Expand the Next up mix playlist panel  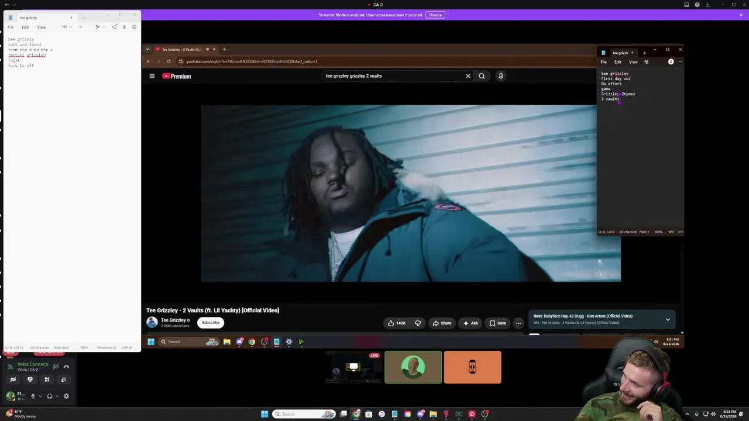coord(668,319)
